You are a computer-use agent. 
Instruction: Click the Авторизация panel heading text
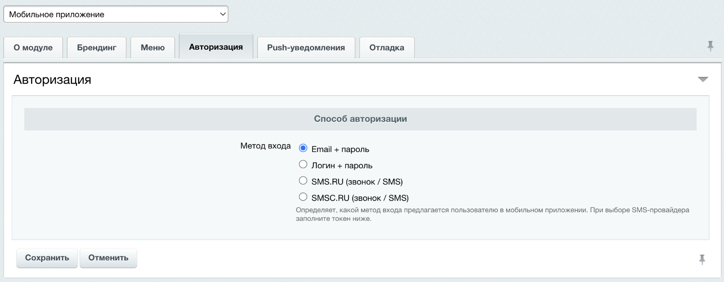coord(52,80)
